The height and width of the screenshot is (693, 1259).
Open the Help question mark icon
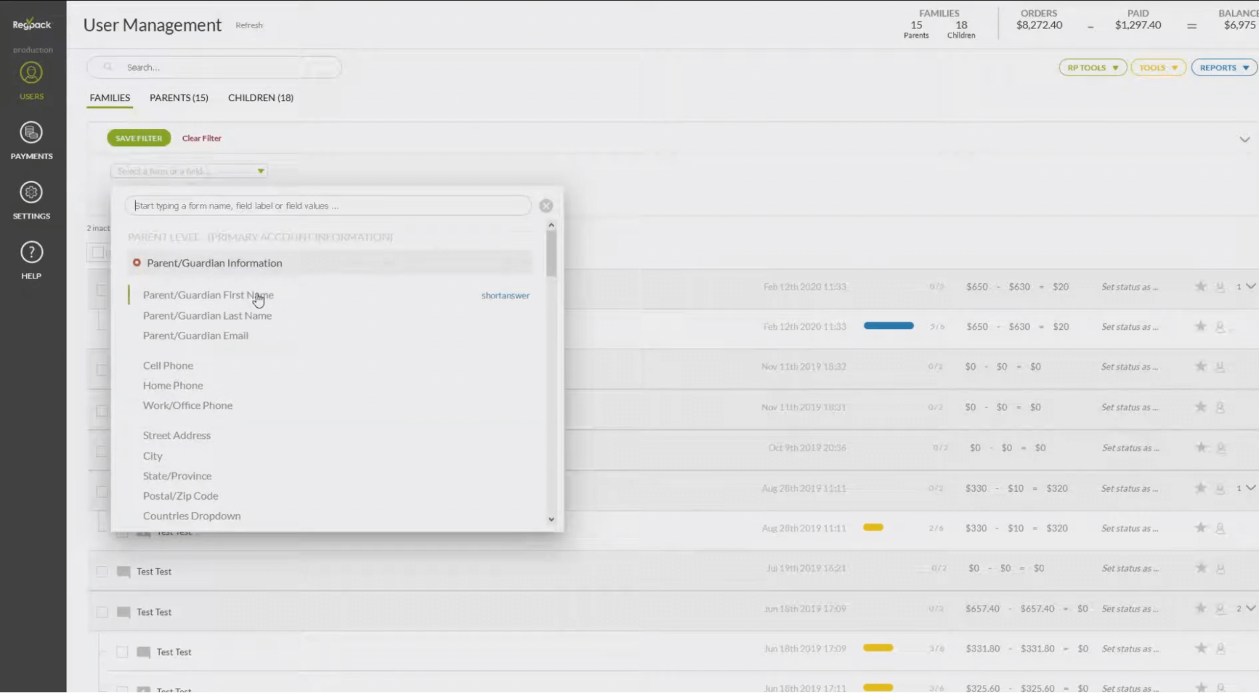[x=31, y=252]
